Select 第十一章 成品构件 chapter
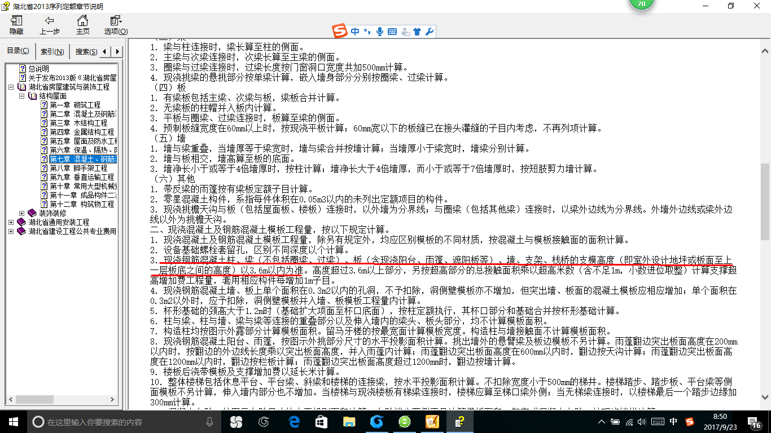This screenshot has width=771, height=433. [x=82, y=195]
